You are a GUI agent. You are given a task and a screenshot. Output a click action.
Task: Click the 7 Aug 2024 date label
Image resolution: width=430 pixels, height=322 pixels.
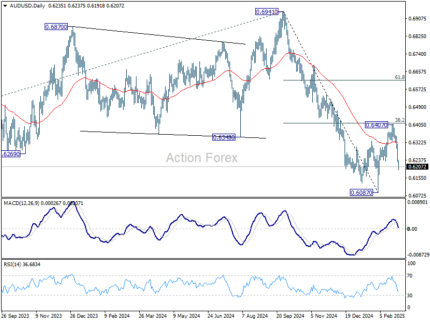[255, 316]
